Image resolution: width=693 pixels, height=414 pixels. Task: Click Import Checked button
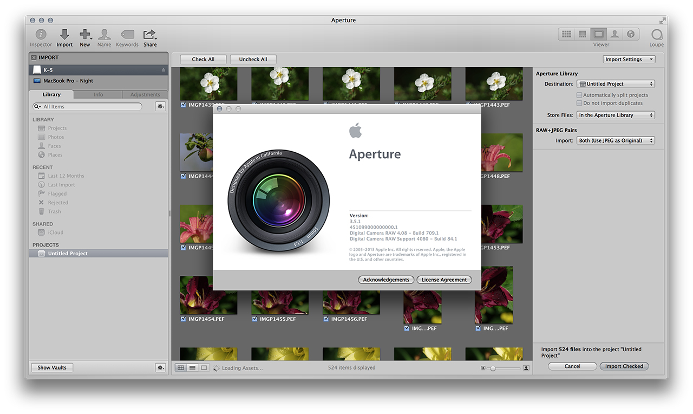tap(624, 366)
